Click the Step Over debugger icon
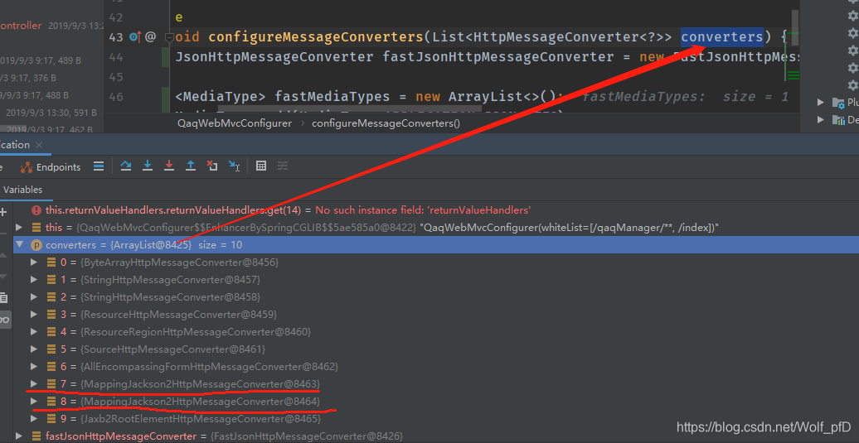This screenshot has width=859, height=443. (x=125, y=166)
